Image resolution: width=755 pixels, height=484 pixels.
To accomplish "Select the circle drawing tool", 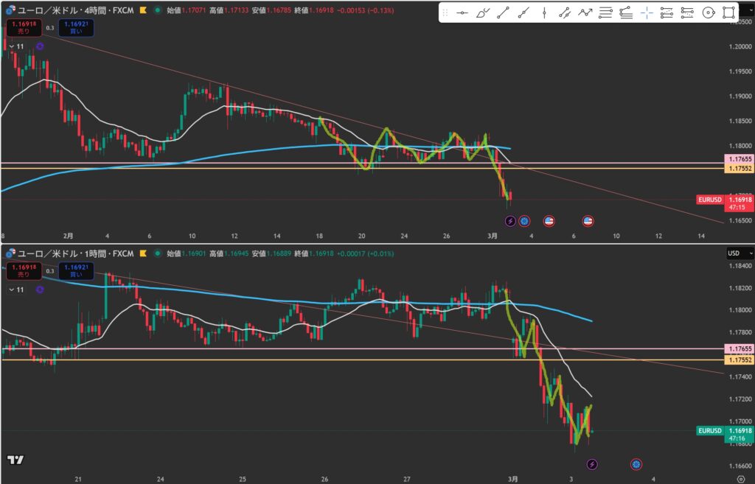I will [x=709, y=13].
